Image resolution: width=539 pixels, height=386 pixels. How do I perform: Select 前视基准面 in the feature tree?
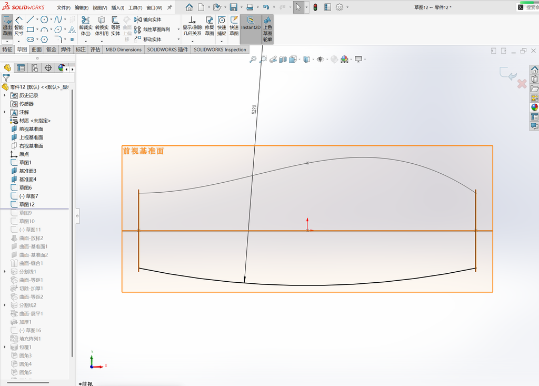pyautogui.click(x=31, y=129)
